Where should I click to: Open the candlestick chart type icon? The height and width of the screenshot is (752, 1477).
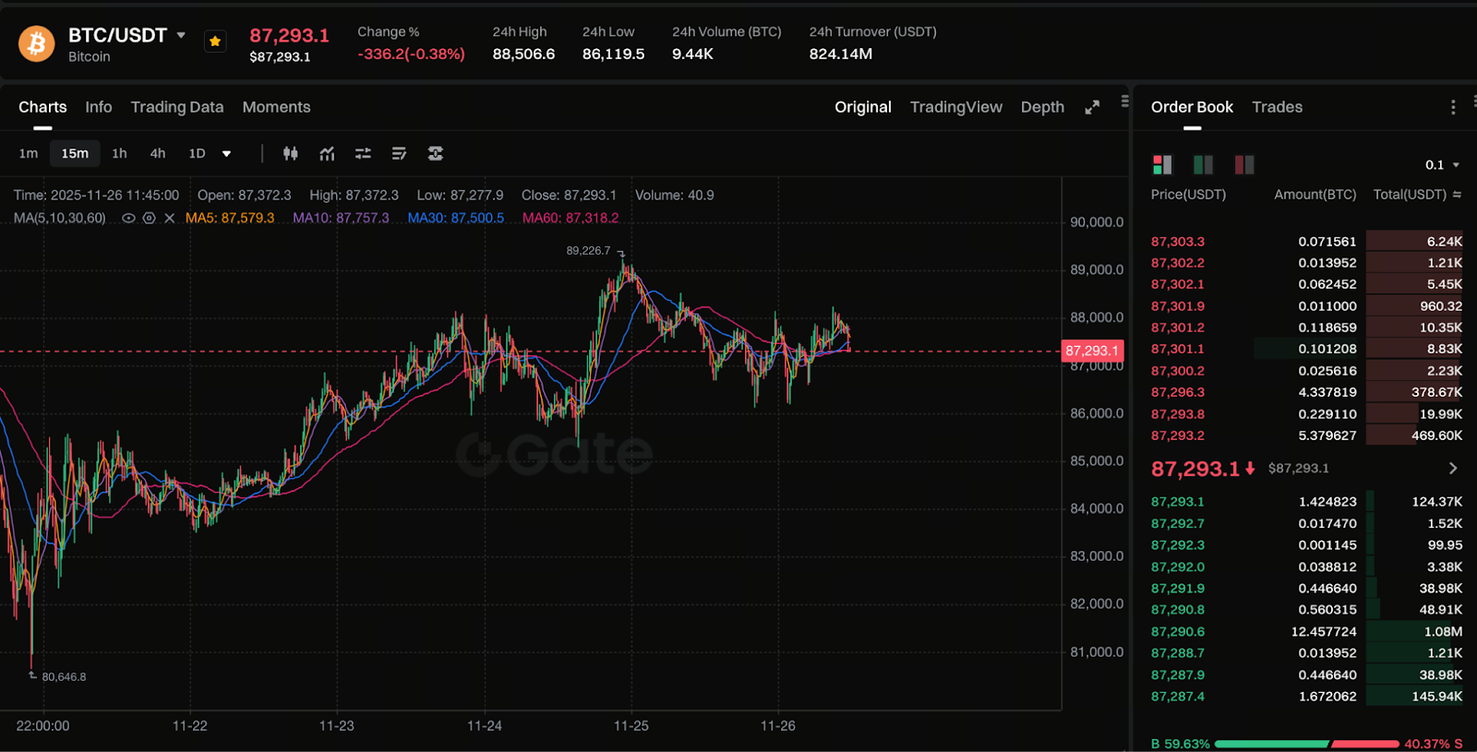click(291, 153)
